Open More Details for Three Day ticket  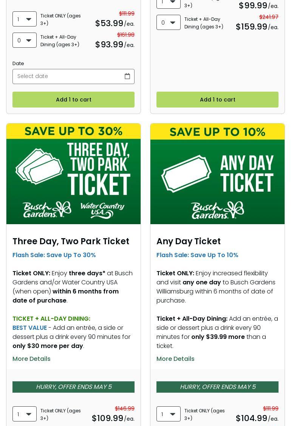pyautogui.click(x=31, y=359)
